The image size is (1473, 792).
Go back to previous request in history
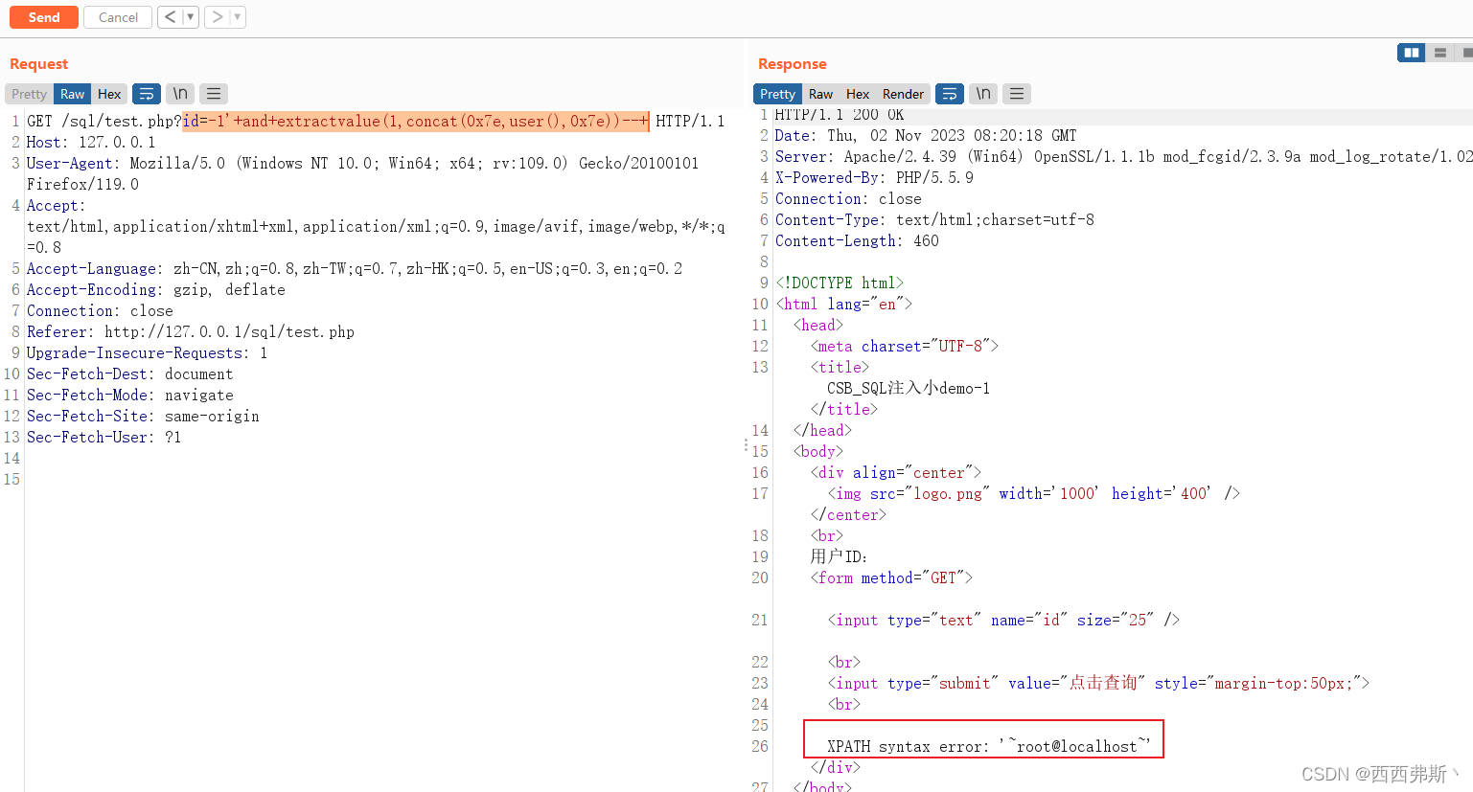click(x=170, y=17)
